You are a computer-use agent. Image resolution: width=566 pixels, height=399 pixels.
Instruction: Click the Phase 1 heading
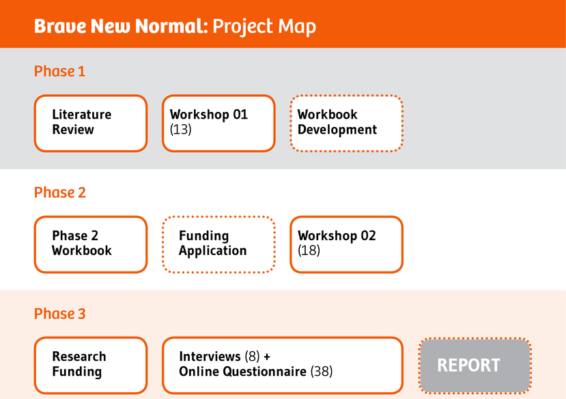(x=59, y=72)
